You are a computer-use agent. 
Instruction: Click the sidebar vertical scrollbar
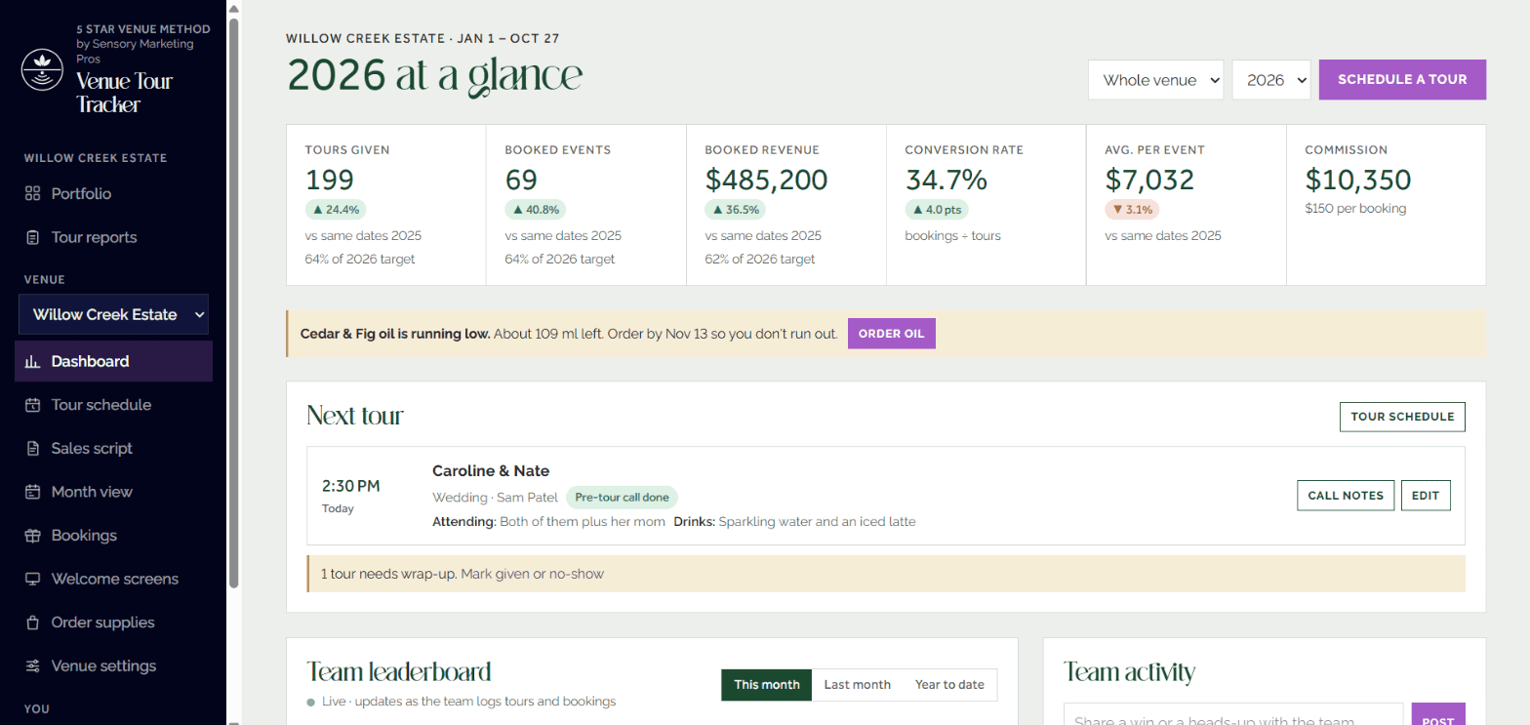[233, 302]
